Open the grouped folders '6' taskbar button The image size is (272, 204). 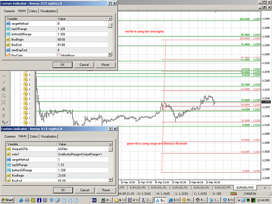(x=120, y=200)
